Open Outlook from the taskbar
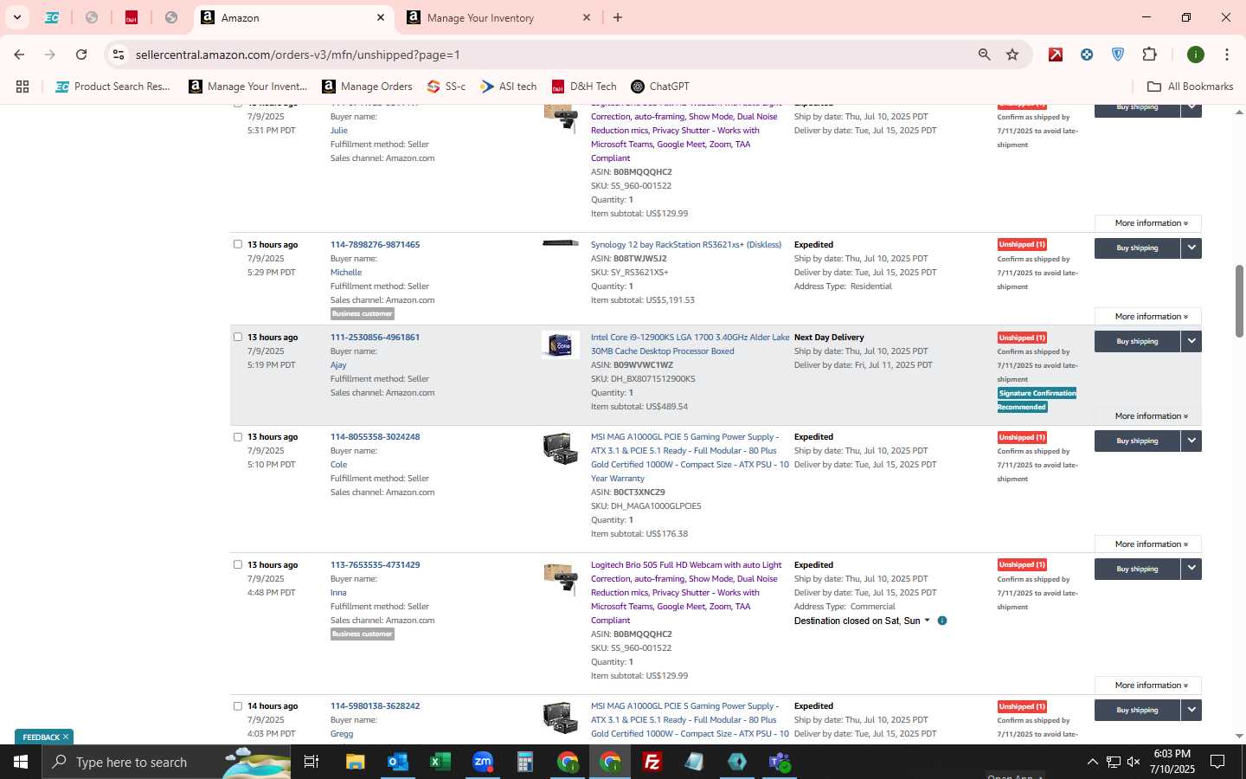This screenshot has width=1246, height=779. [397, 763]
